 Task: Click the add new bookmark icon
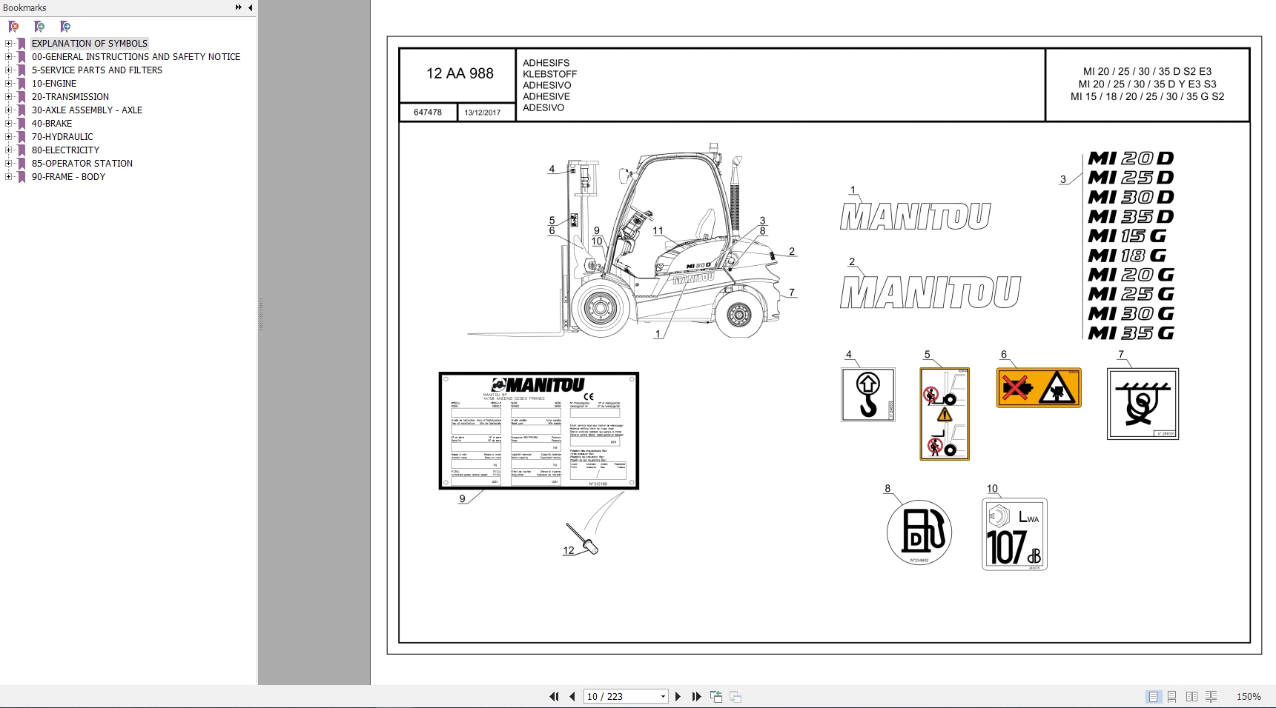coord(39,27)
